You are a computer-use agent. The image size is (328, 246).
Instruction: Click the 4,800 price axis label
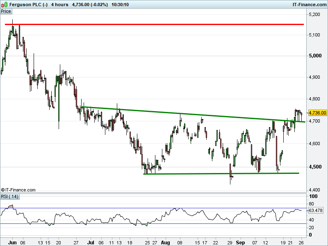pyautogui.click(x=314, y=99)
